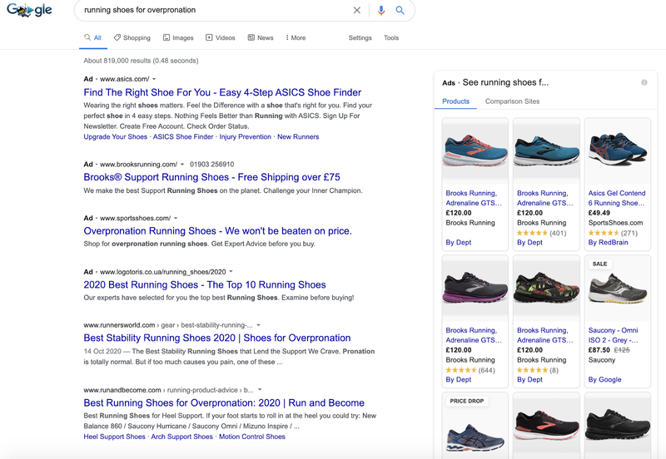
Task: Expand the runnersworld.com result dropdown arrow
Action: 258,325
